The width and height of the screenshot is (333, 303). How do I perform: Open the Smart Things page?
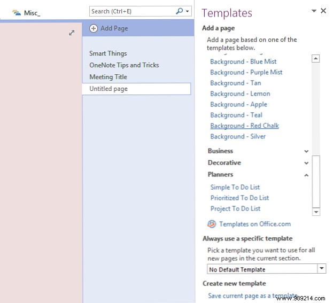pos(108,53)
